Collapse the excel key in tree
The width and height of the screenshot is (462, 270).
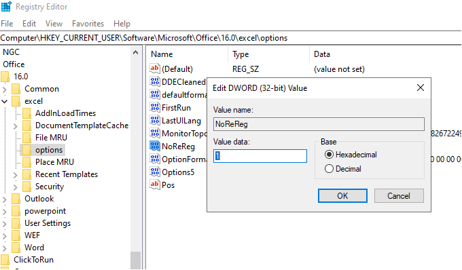pos(5,102)
